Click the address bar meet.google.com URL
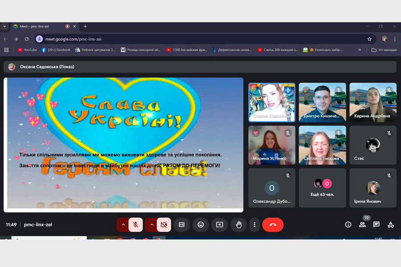This screenshot has width=401, height=267. [74, 39]
